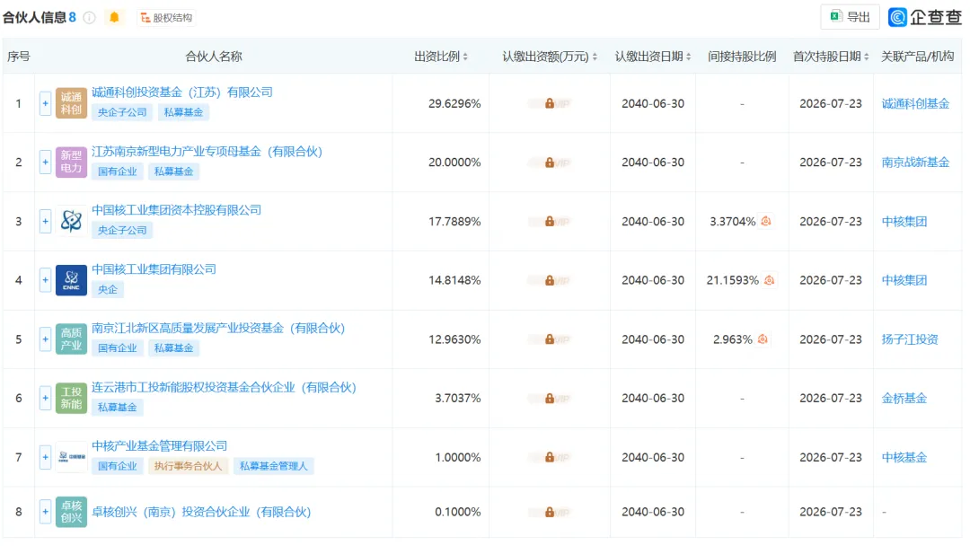Click the 高质产业 logo thumbnail
Viewport: 970px width, 554px height.
click(71, 339)
